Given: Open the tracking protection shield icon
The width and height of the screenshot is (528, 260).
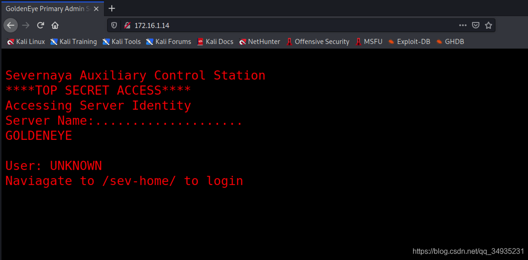Looking at the screenshot, I should 114,25.
